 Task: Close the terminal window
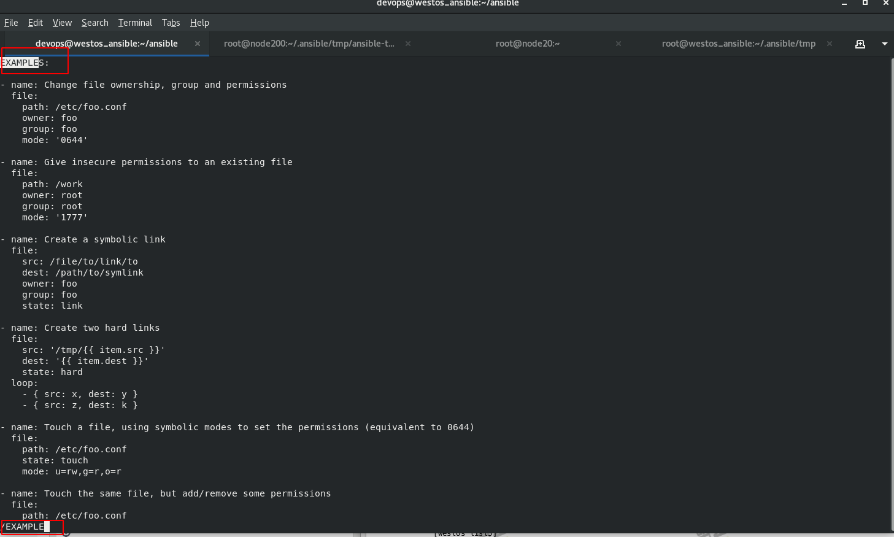(886, 3)
